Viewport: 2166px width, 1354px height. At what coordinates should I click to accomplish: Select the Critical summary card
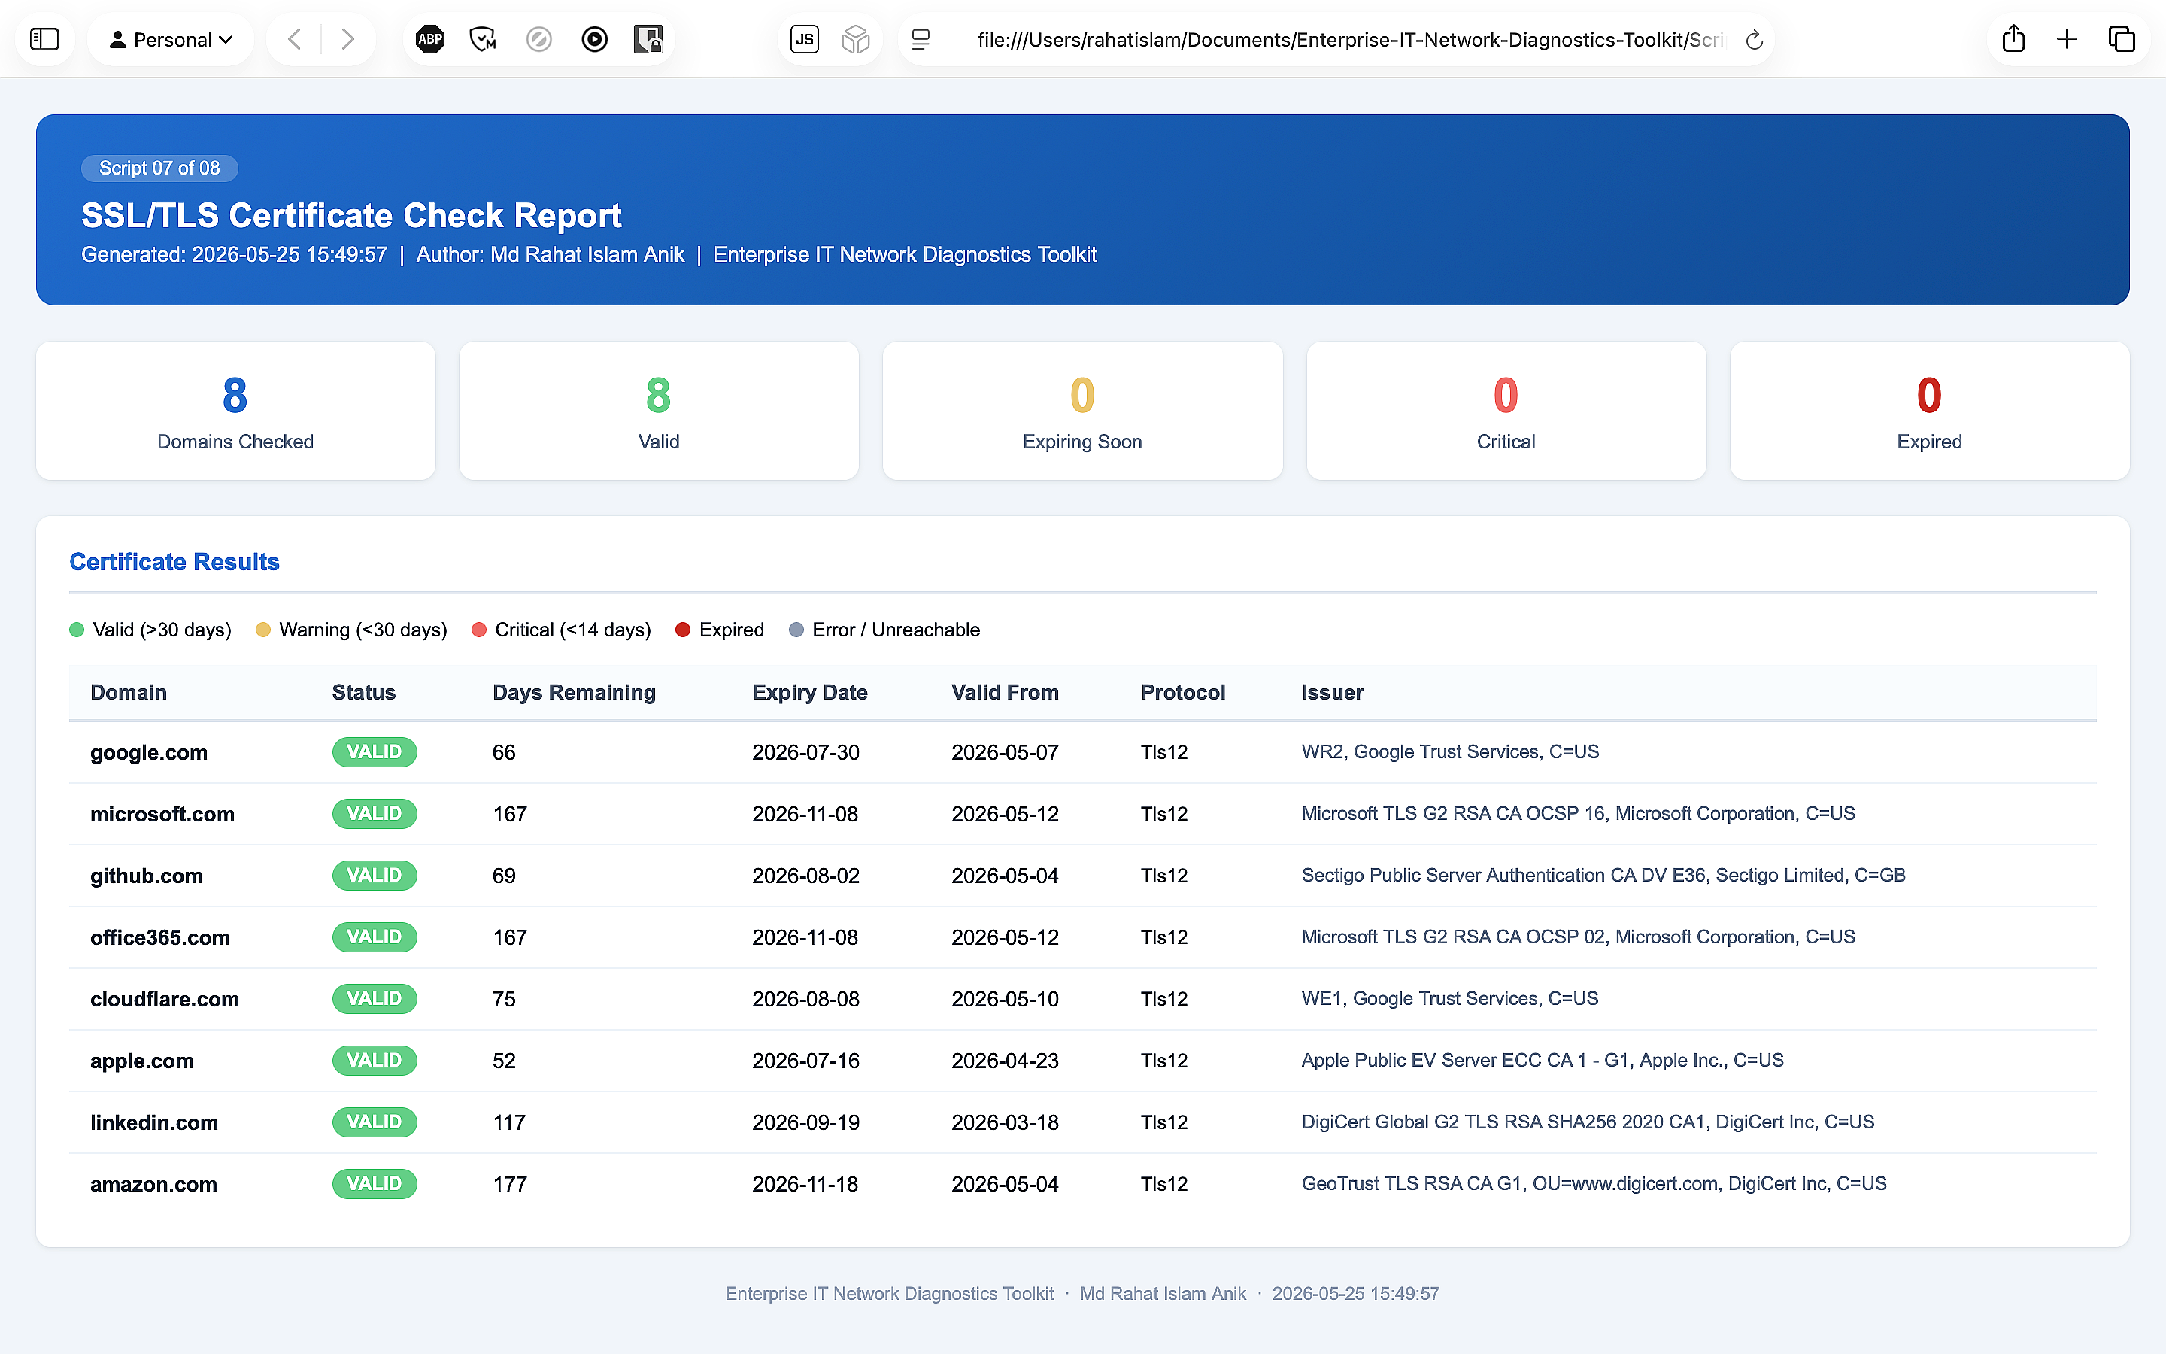1506,411
